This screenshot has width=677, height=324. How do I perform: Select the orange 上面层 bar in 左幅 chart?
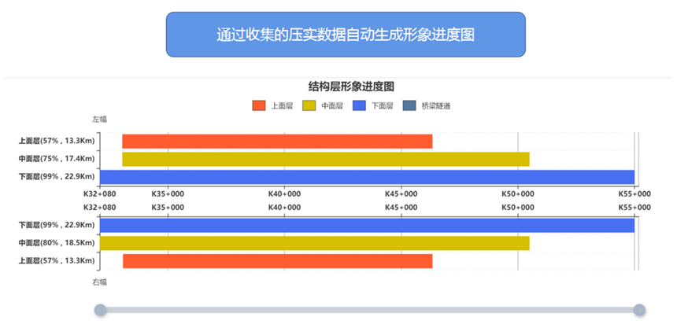(277, 142)
